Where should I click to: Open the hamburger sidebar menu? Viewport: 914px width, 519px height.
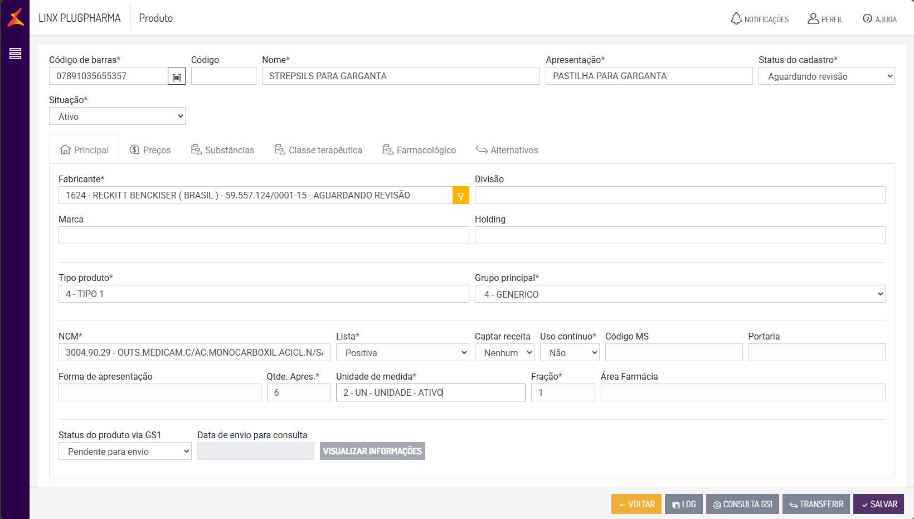[x=15, y=54]
